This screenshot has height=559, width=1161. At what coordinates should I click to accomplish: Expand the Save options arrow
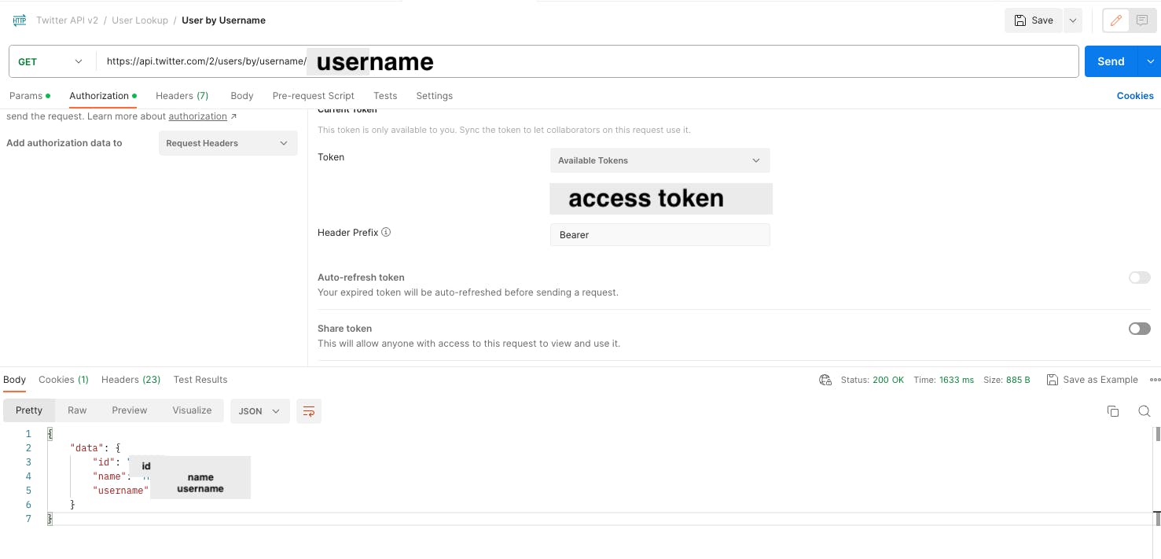click(x=1073, y=20)
